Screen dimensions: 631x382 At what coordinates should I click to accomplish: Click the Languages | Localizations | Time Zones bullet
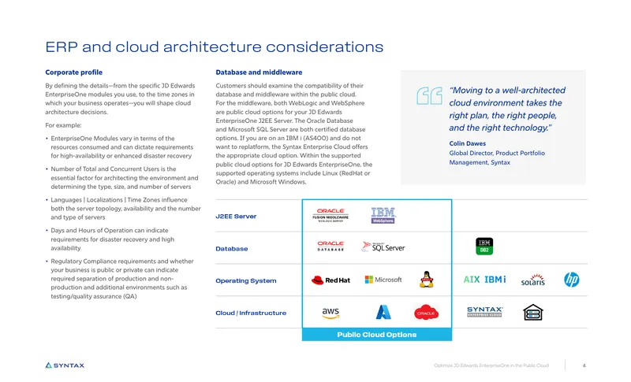click(x=123, y=209)
